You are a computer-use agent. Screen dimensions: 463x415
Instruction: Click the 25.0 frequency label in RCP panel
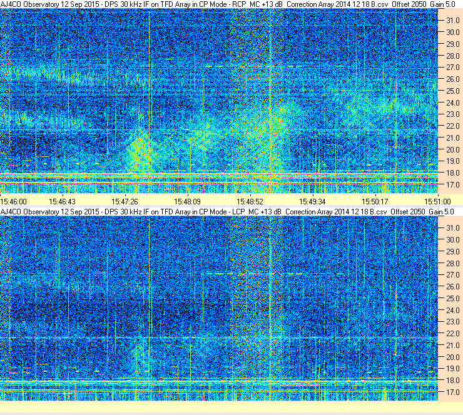pos(453,91)
